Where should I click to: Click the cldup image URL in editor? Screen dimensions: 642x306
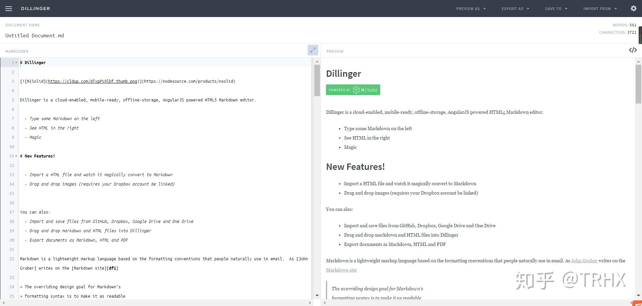tap(93, 81)
